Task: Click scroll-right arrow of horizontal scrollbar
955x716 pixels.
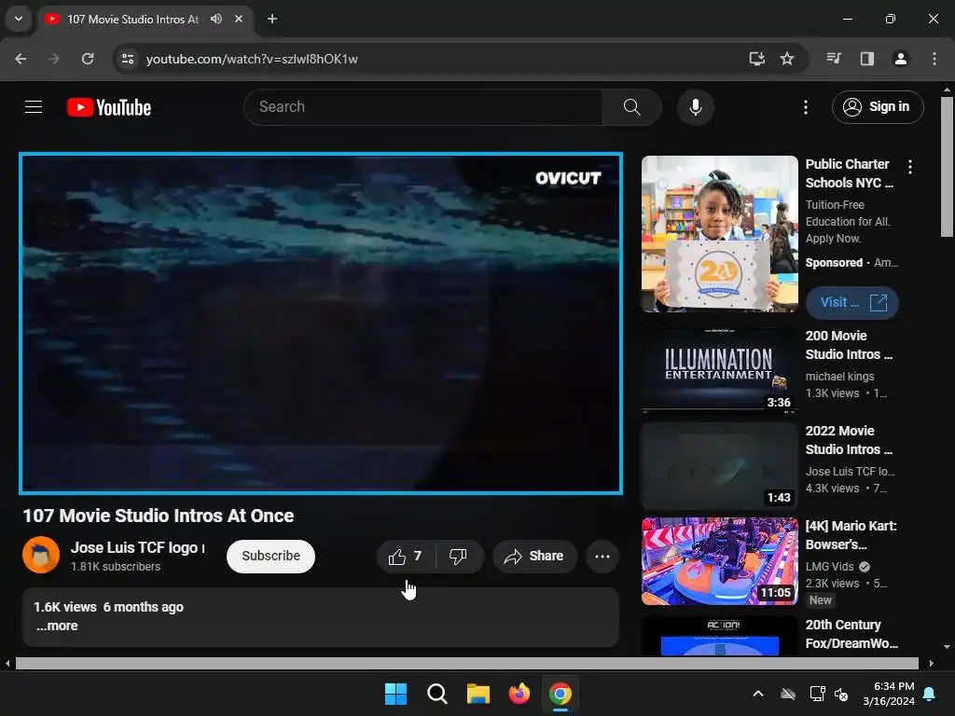Action: pyautogui.click(x=932, y=663)
